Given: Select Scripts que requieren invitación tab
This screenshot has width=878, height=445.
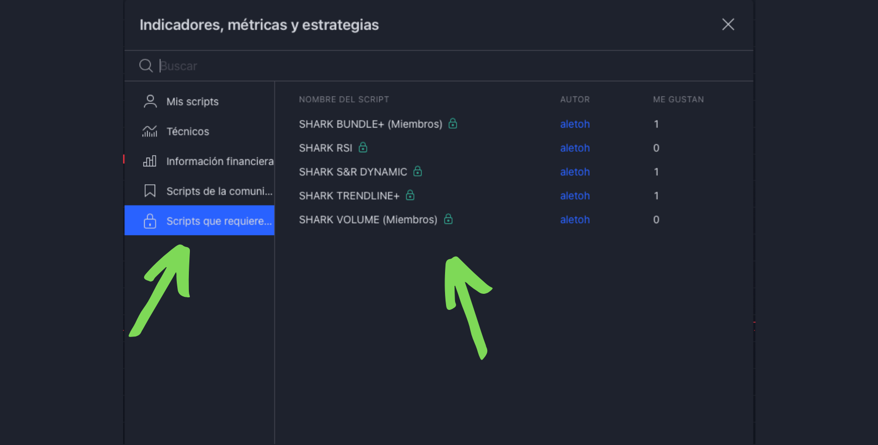Looking at the screenshot, I should click(218, 221).
